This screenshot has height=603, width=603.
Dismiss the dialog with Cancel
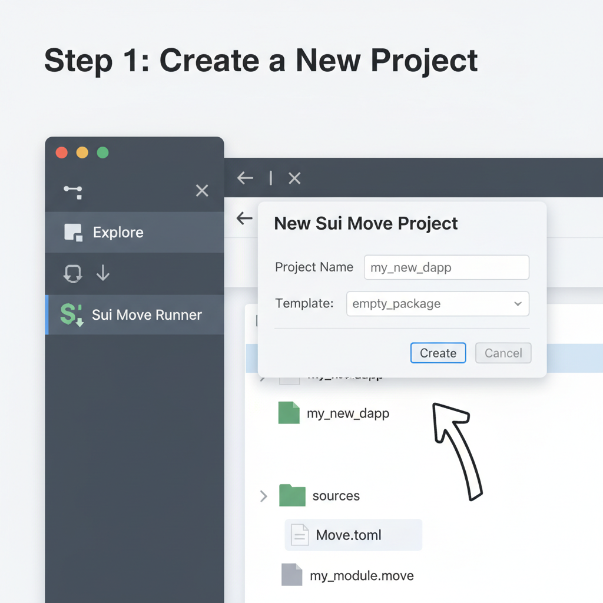503,353
